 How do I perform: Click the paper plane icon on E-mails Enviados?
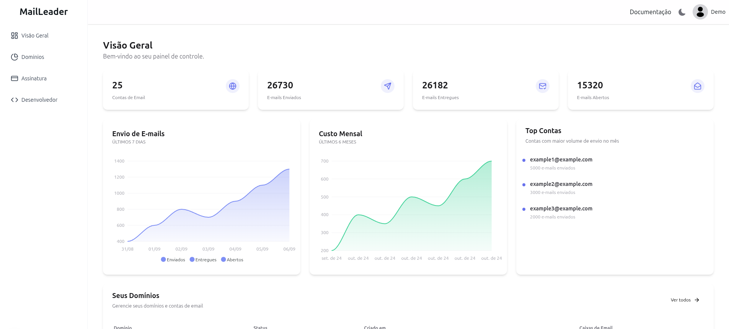(387, 86)
